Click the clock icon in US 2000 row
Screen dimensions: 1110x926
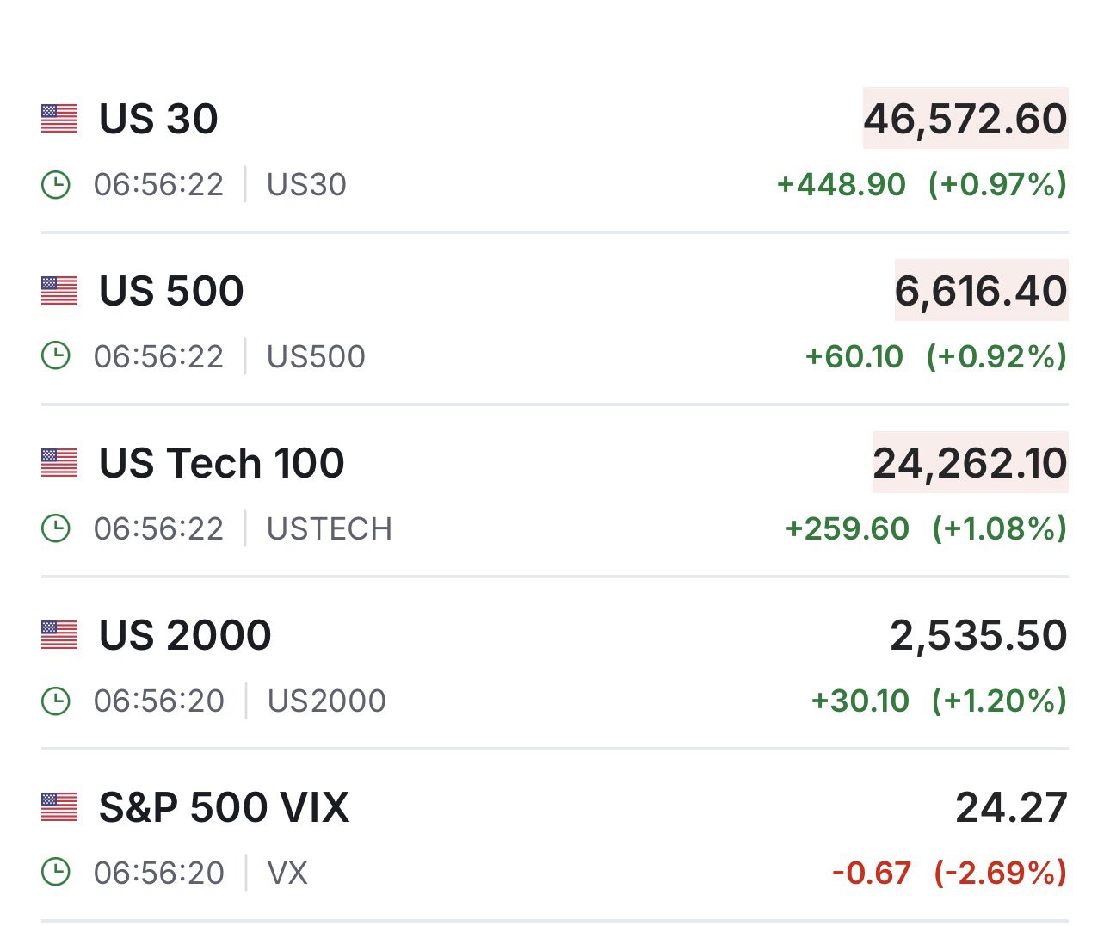pos(56,701)
